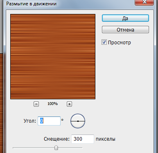Screen dimensions: 158x153
Task: Zoom out the preview with the minus icon
Action: click(x=36, y=104)
